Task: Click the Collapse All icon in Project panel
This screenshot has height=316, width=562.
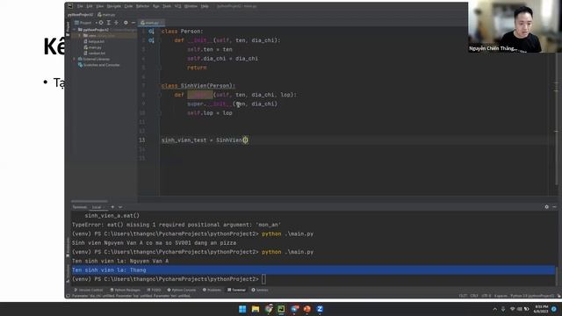Action: (x=116, y=23)
